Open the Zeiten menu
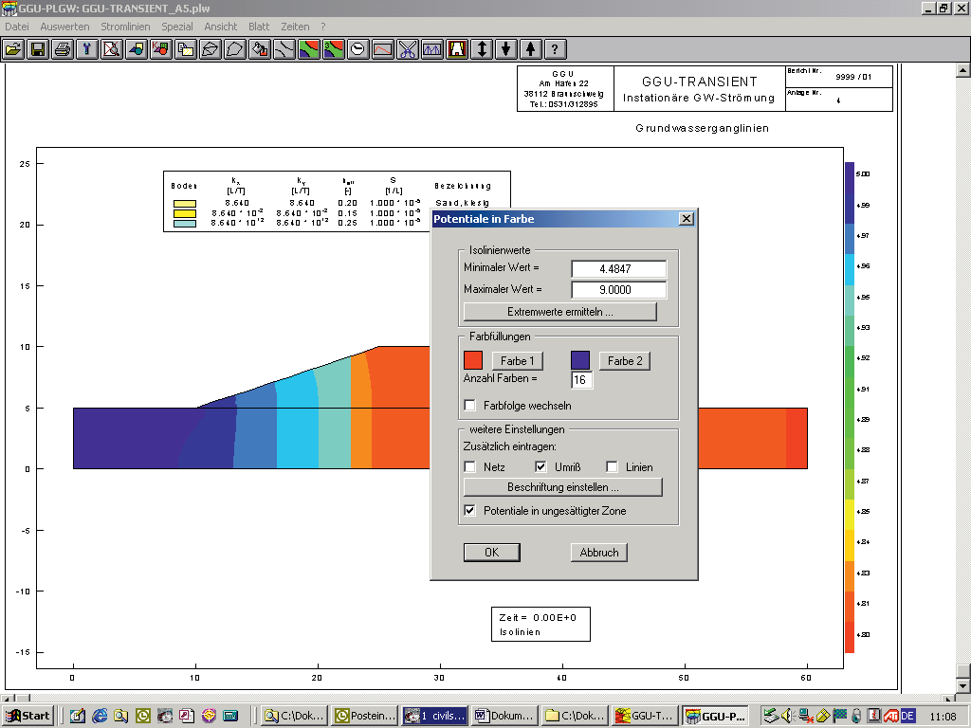971x728 pixels. (x=295, y=27)
